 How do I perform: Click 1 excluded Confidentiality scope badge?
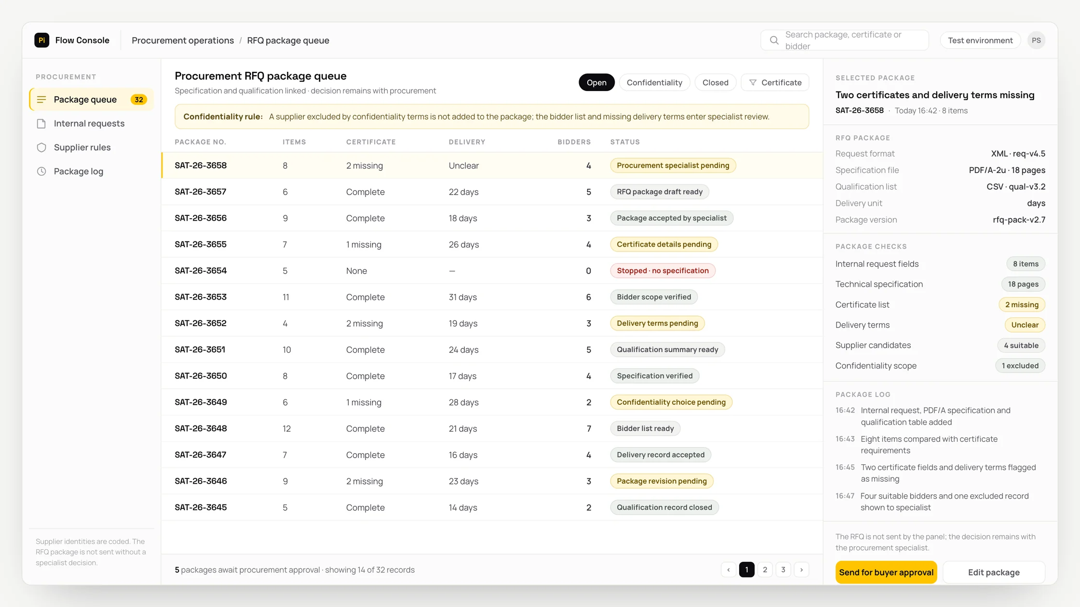coord(1020,366)
